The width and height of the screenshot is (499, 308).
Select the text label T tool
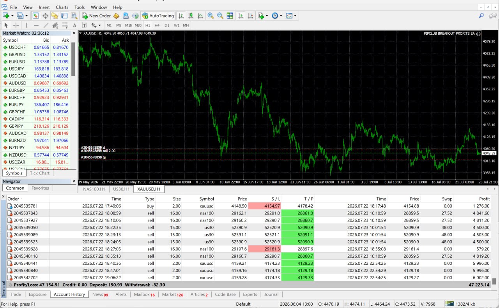tap(84, 25)
